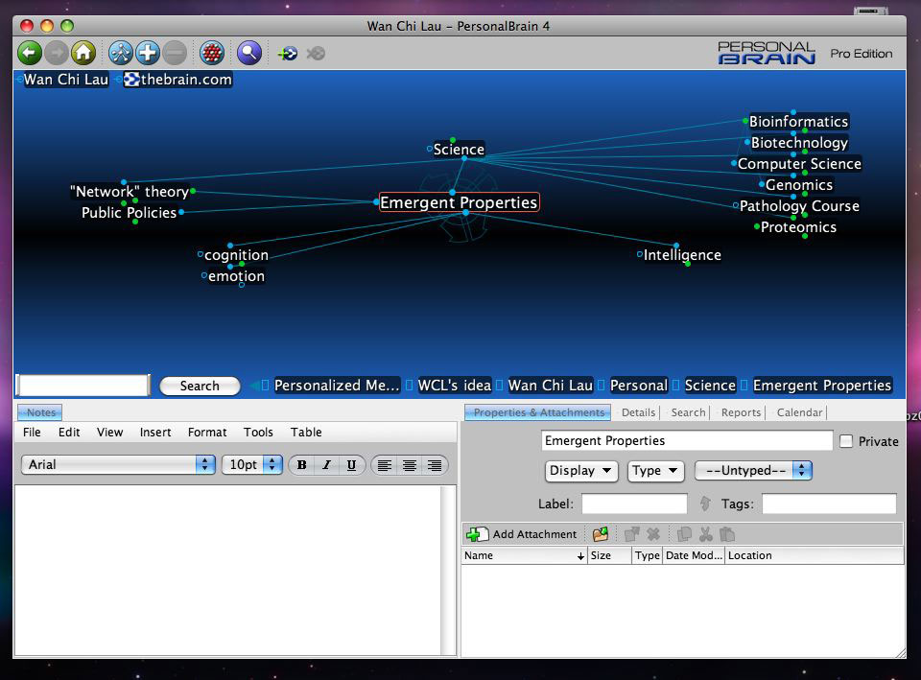This screenshot has width=921, height=680.
Task: Activate the Intelligence thought
Action: [682, 255]
